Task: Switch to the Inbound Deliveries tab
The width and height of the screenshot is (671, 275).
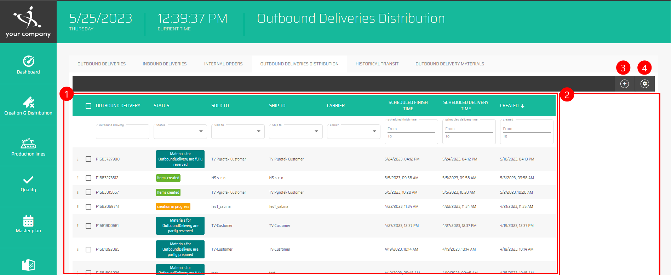Action: click(165, 64)
